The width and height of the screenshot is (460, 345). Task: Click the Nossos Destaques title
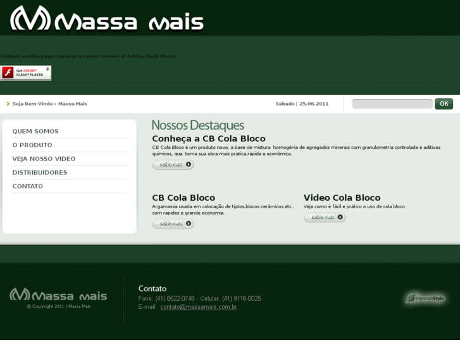(197, 125)
